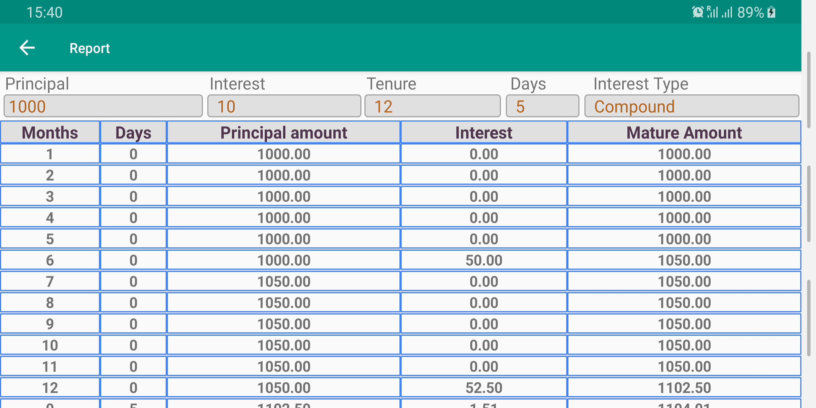816x408 pixels.
Task: Select month 12 mature amount 1102.50
Action: pyautogui.click(x=684, y=388)
